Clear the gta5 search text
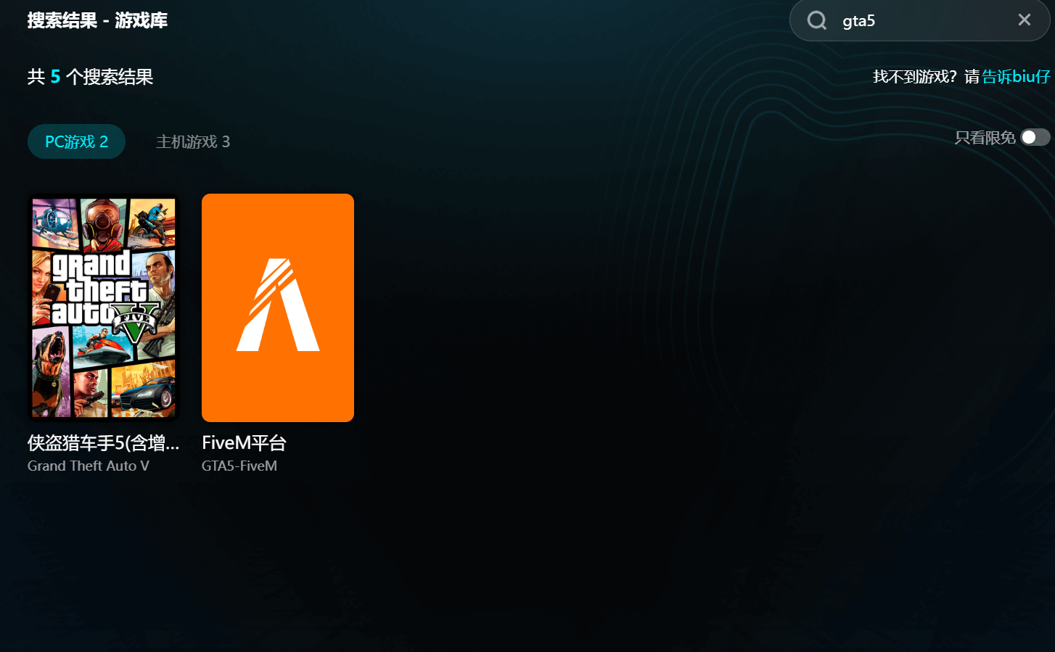The image size is (1055, 652). pyautogui.click(x=1025, y=20)
